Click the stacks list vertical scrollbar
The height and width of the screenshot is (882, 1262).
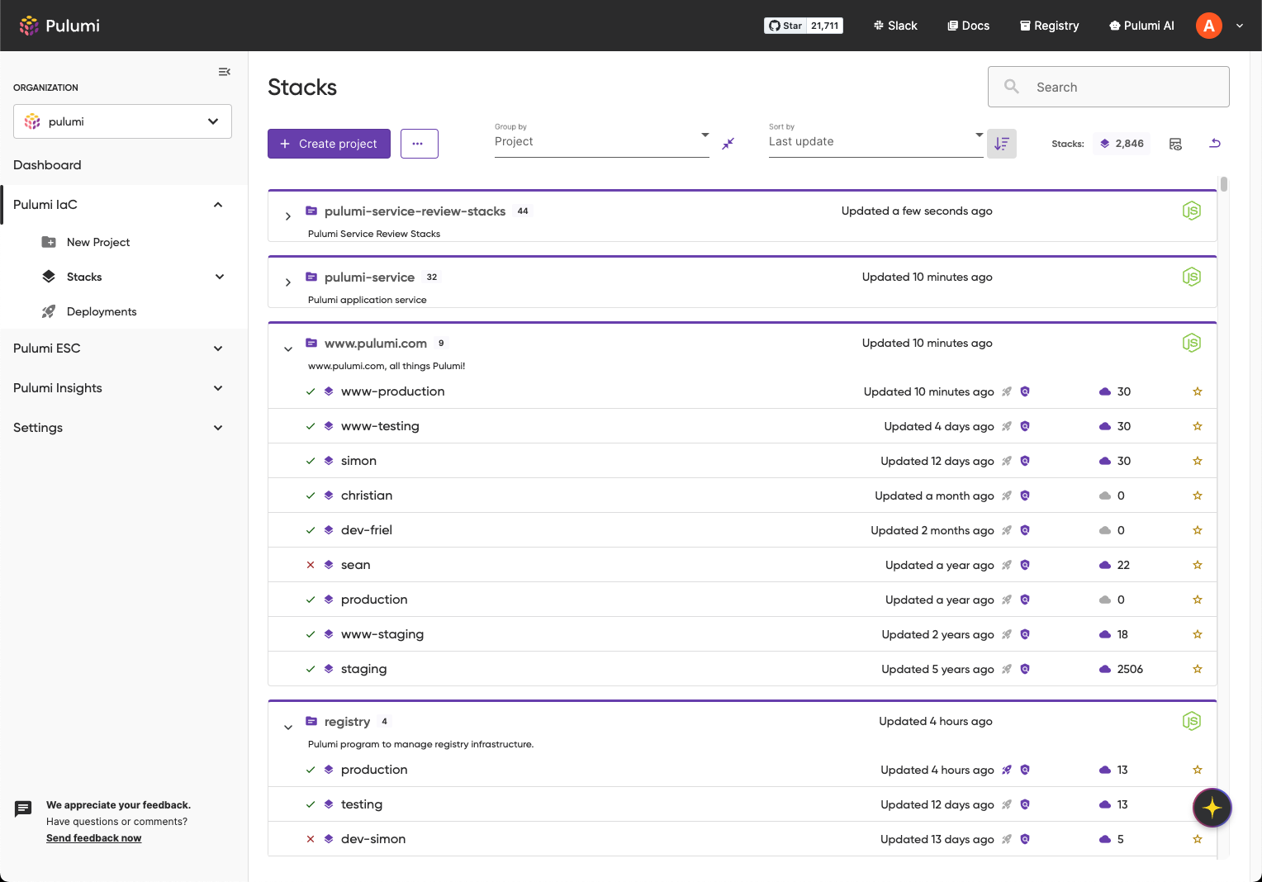point(1223,184)
